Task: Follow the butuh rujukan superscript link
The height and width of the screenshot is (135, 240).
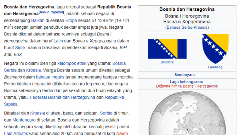Action: 51,12
